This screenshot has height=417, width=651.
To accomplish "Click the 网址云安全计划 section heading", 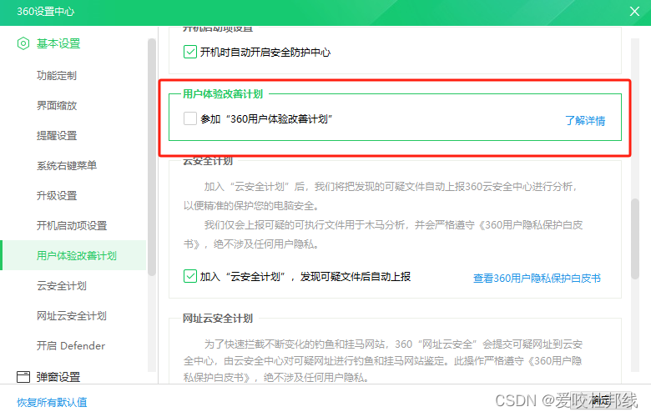I will point(218,319).
